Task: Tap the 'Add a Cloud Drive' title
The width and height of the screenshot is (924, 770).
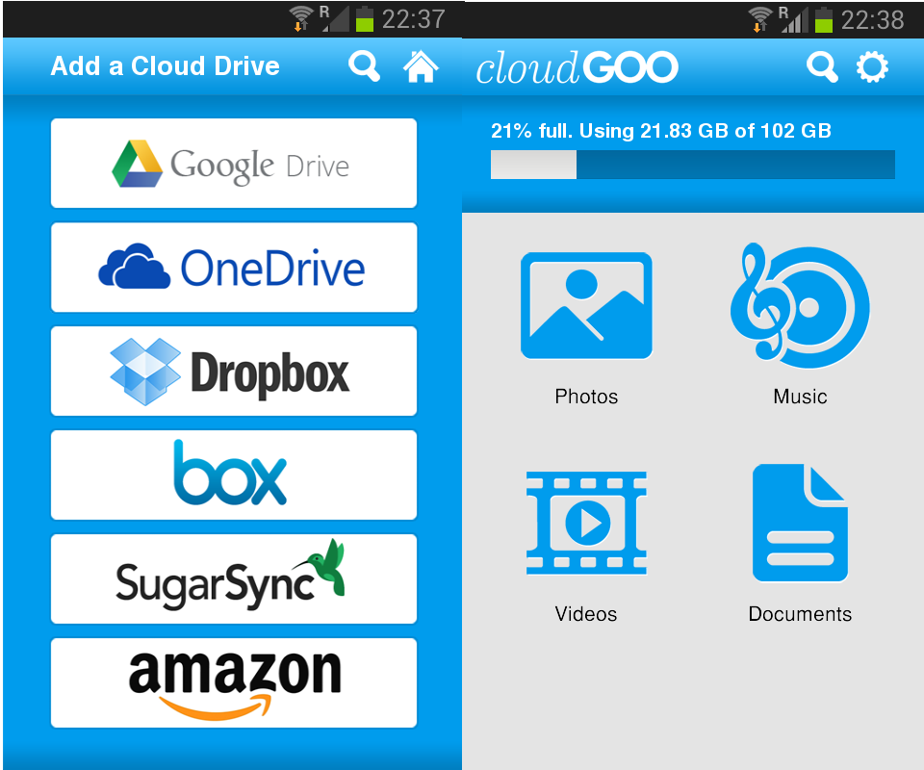Action: [x=165, y=66]
